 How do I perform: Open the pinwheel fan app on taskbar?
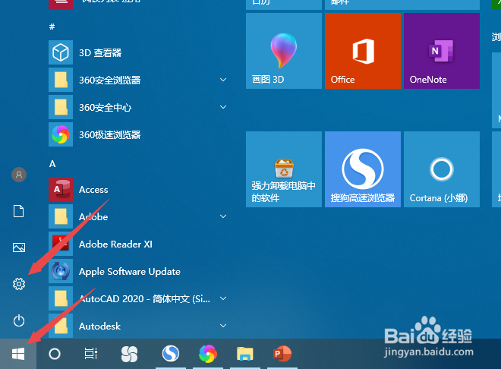(x=129, y=354)
